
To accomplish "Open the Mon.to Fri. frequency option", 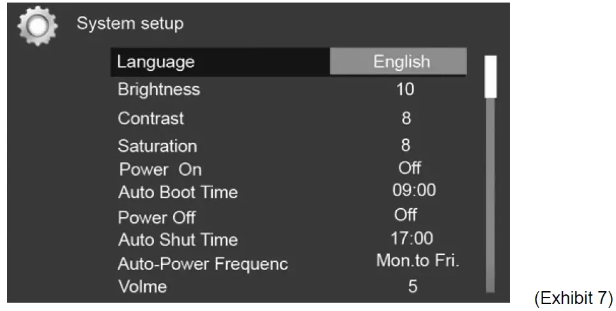I will click(418, 261).
